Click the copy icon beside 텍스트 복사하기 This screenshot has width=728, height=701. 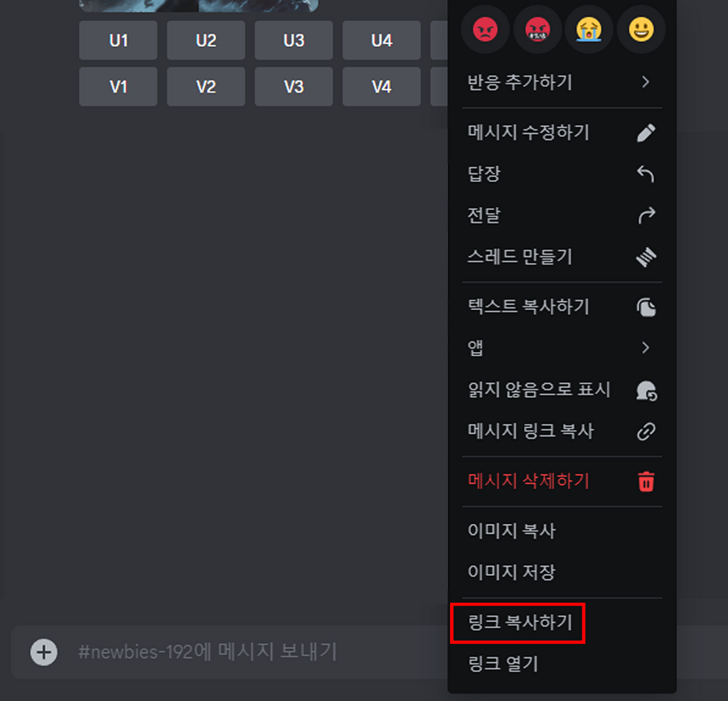[646, 307]
